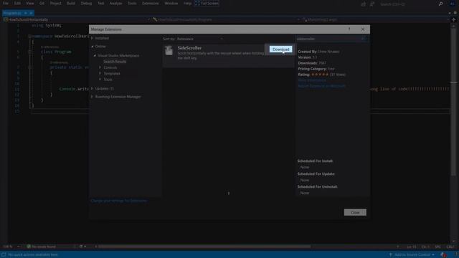Select page 1 of the results
Viewport: 459px width, 258px height.
click(229, 193)
